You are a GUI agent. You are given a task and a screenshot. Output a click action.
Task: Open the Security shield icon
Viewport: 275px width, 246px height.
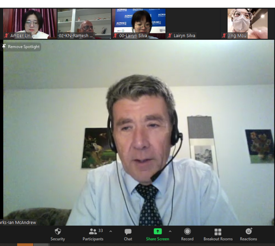[58, 232]
